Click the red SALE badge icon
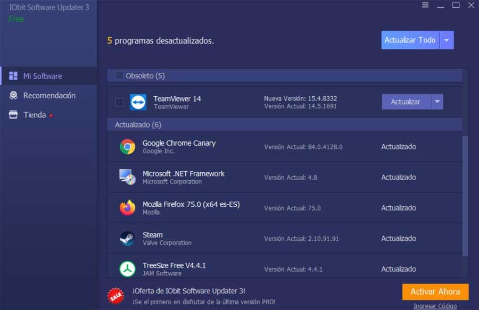The height and width of the screenshot is (310, 479). pos(115,295)
